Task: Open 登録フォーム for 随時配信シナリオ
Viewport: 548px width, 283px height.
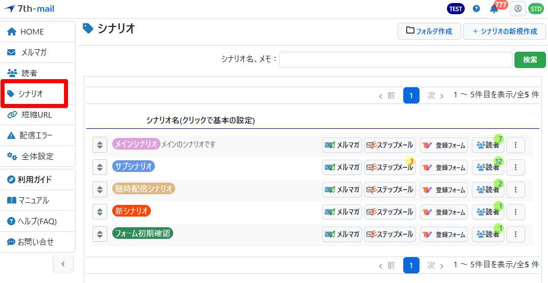Action: coord(443,190)
